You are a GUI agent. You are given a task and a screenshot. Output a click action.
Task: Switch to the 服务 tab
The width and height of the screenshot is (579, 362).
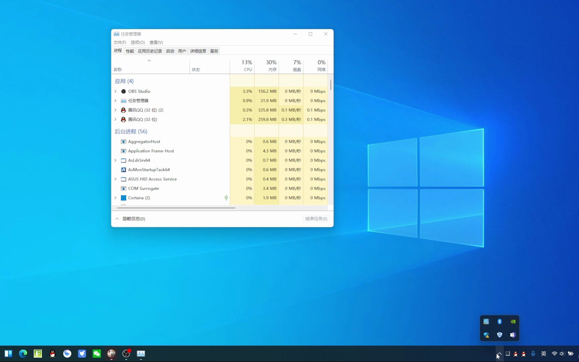point(214,51)
